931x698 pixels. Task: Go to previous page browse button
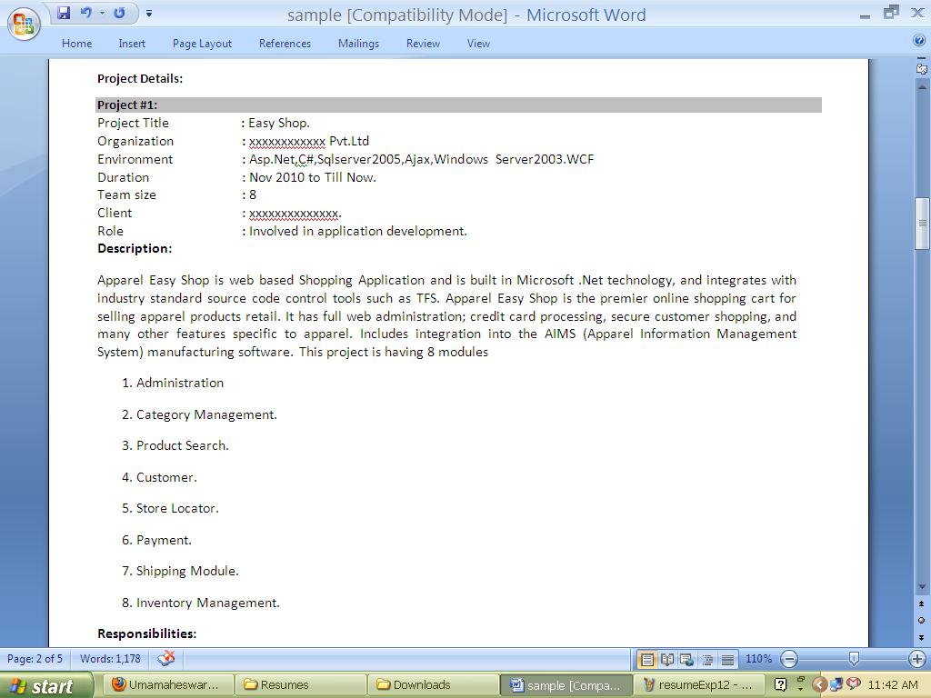click(922, 603)
